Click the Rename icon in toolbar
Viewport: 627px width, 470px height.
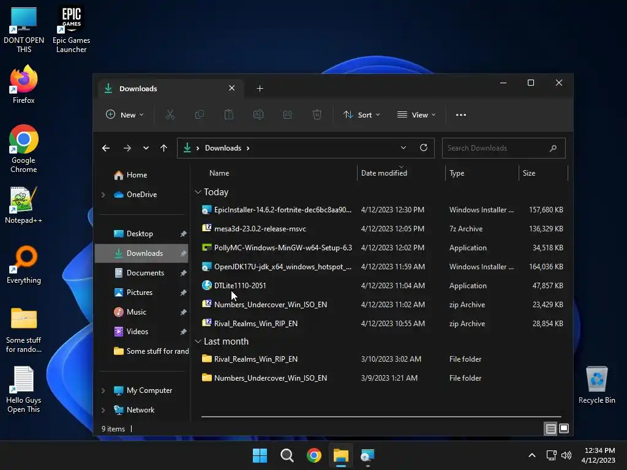click(258, 114)
